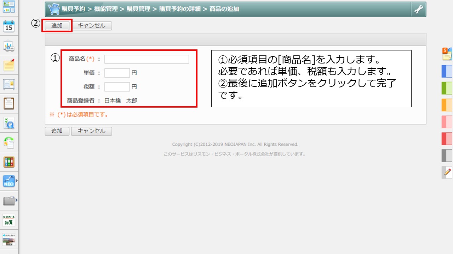Viewport: 453px width, 254px height.
Task: Click the wrench settings icon in header
Action: point(418,10)
